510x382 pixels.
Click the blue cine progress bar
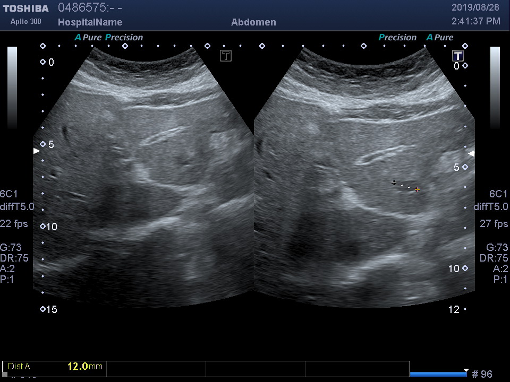[438, 375]
